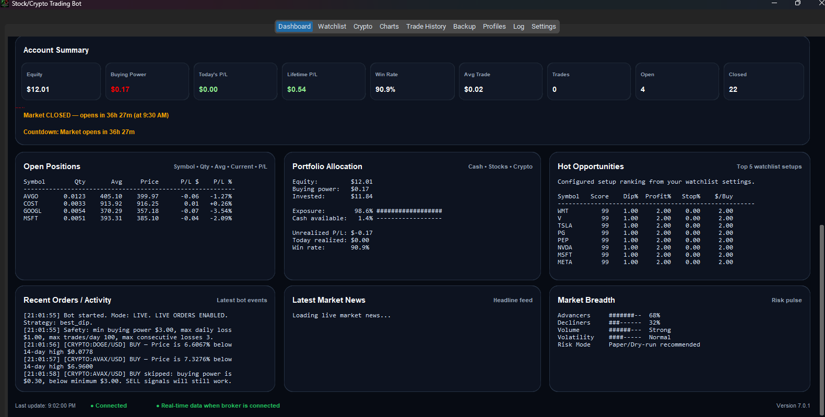The image size is (825, 417).
Task: Click the Advancers 68% breadth row
Action: coord(609,315)
